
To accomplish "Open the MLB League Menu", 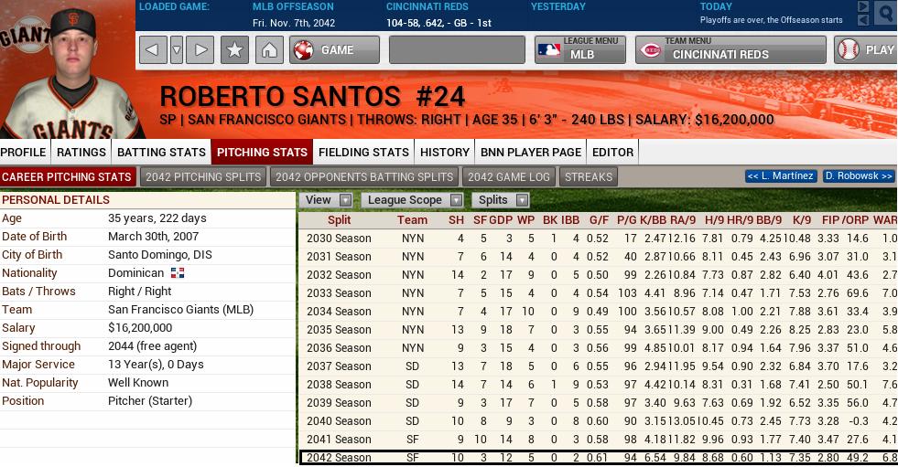I will (x=580, y=49).
